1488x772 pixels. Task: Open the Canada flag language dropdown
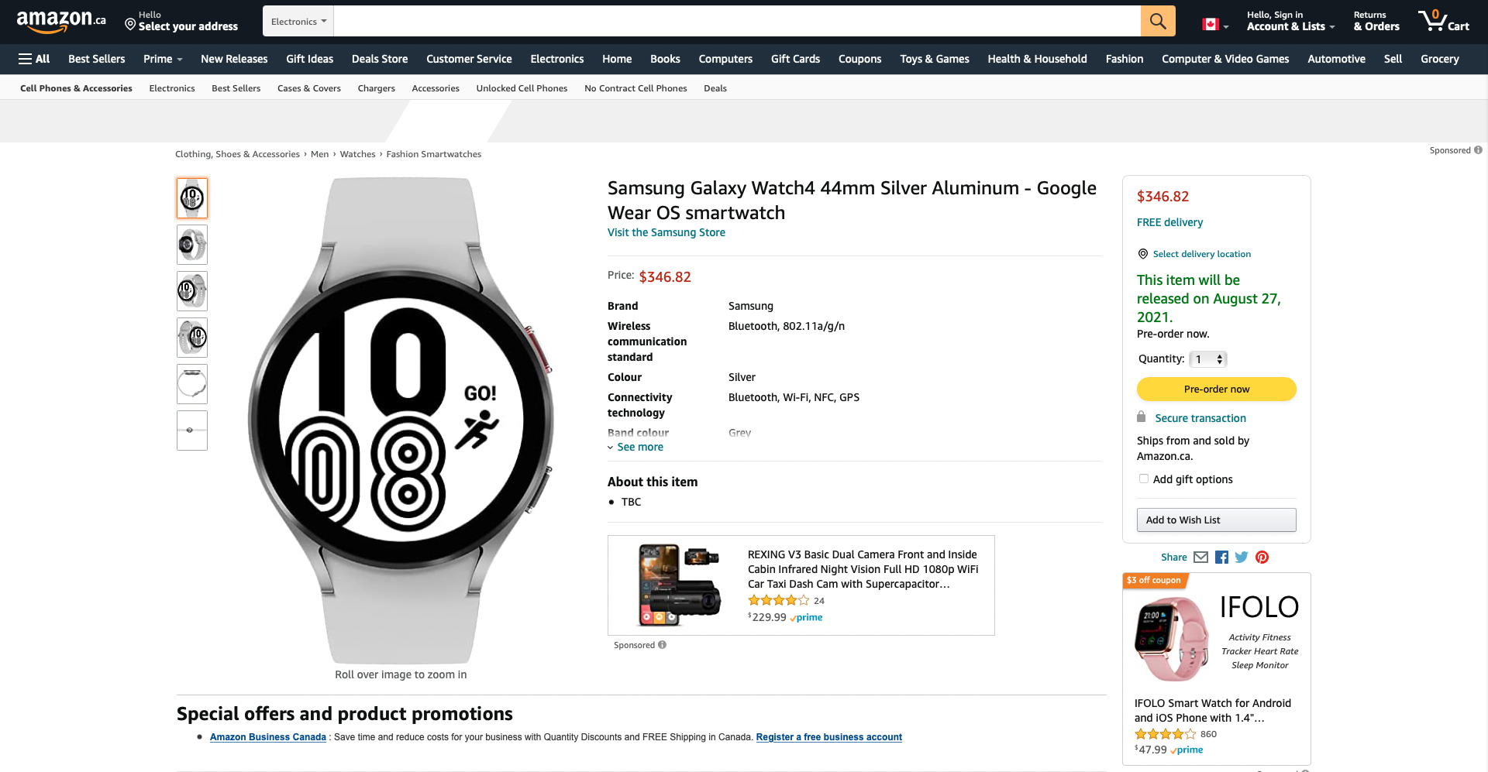(1215, 25)
